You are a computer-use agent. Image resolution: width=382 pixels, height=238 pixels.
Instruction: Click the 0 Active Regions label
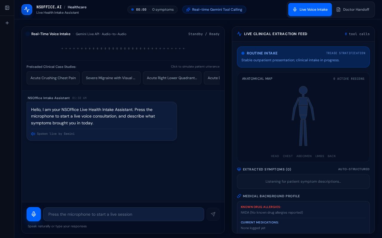click(x=349, y=79)
